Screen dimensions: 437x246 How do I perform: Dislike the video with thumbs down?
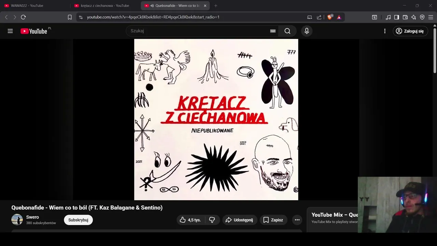[x=212, y=220]
